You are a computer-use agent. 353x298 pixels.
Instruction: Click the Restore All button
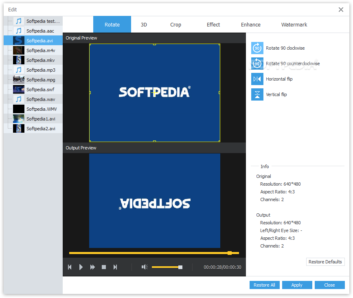tap(264, 285)
